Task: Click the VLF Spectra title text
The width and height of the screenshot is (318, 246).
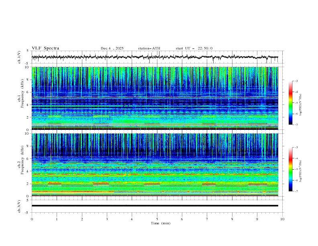Action: click(x=45, y=48)
